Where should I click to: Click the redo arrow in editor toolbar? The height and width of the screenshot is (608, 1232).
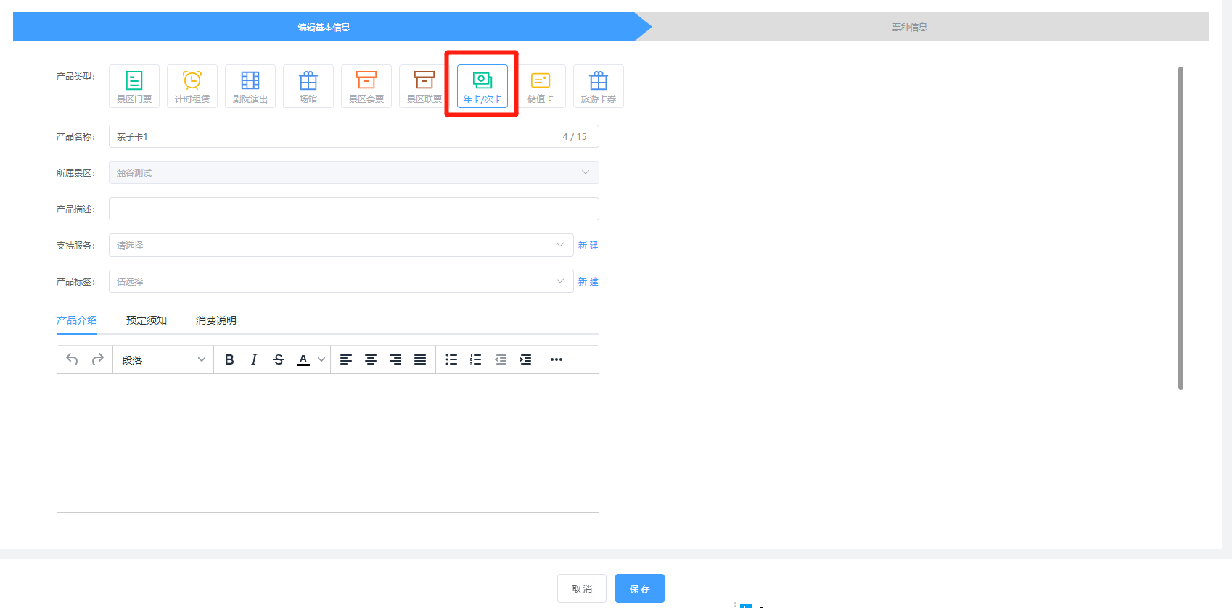click(98, 359)
